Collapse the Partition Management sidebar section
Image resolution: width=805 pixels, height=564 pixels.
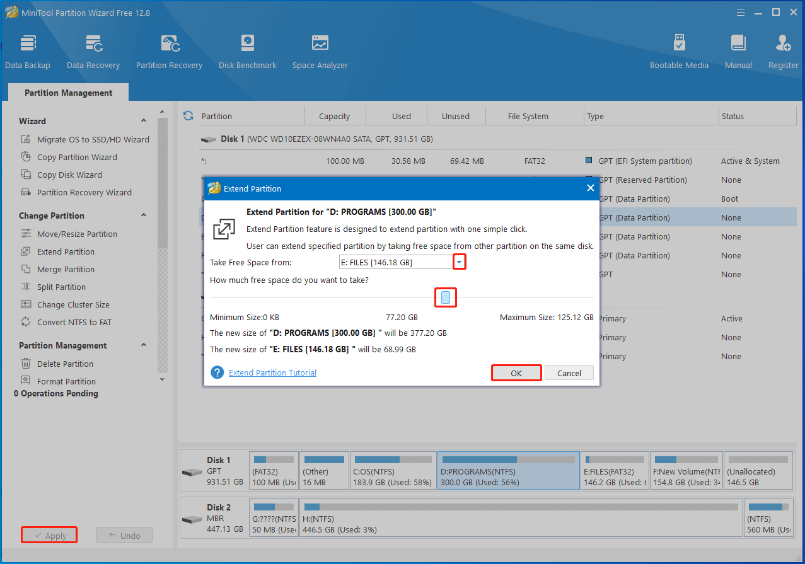pos(144,345)
